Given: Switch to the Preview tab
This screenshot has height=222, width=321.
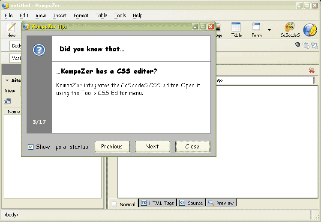Looking at the screenshot, I should pyautogui.click(x=221, y=203).
